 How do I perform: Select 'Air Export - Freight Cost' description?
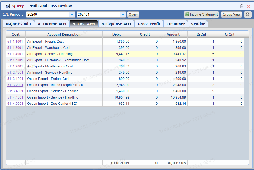pyautogui.click(x=45, y=42)
